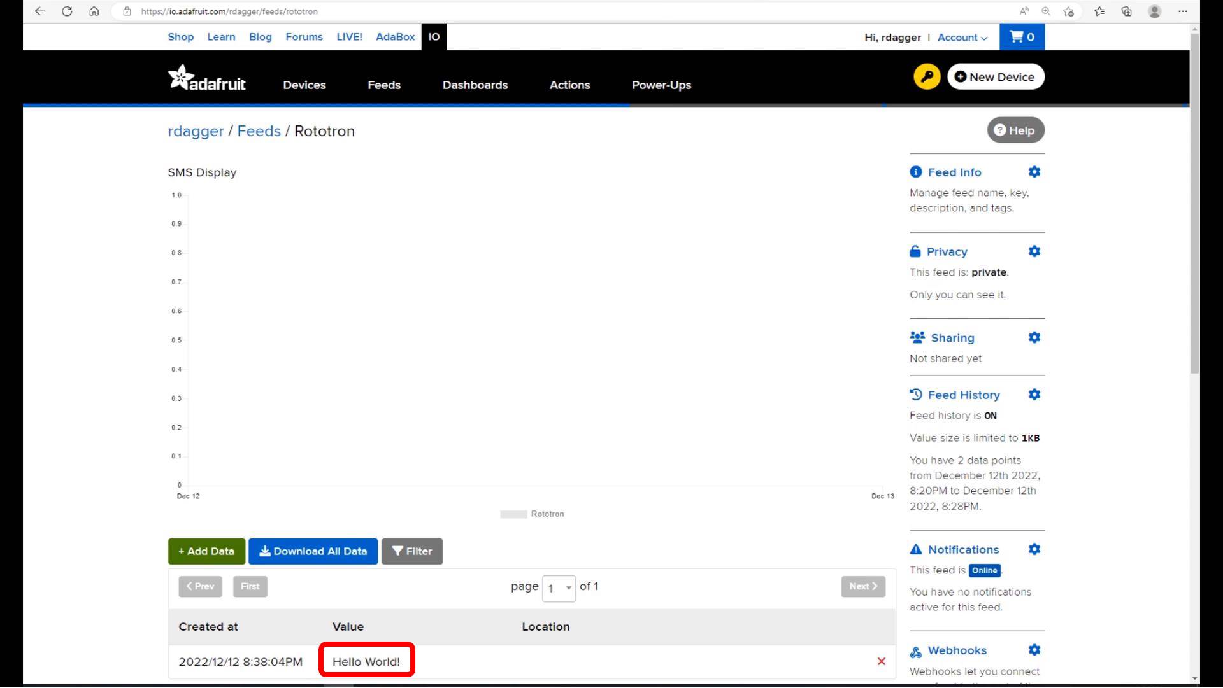
Task: Expand the Account dropdown
Action: (962, 38)
